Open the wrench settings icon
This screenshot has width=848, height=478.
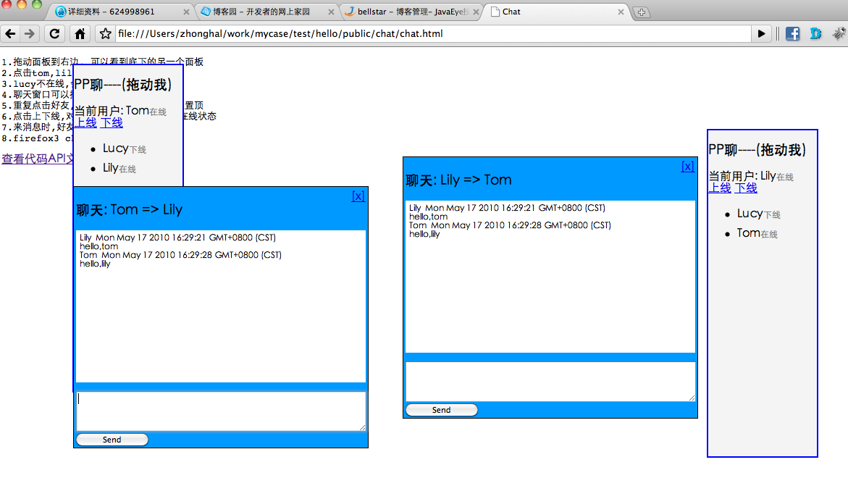point(839,33)
